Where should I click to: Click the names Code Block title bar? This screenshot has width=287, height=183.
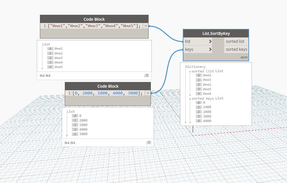pos(94,19)
